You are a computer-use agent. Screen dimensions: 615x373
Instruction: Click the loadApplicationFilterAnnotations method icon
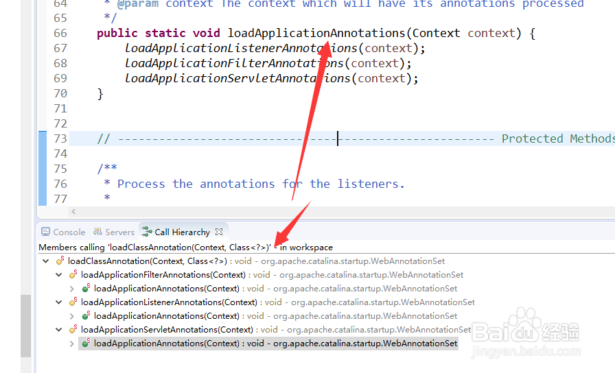click(x=73, y=274)
